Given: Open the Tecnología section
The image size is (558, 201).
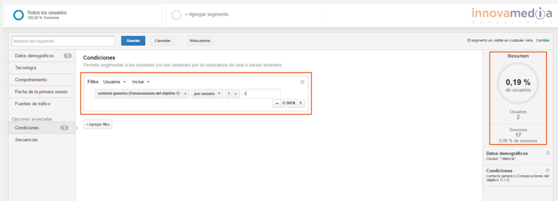Looking at the screenshot, I should point(42,68).
